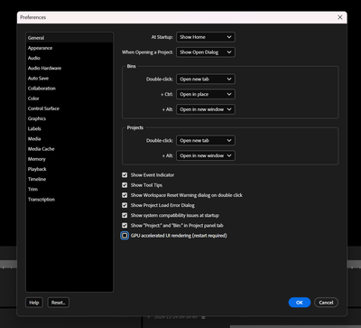The width and height of the screenshot is (361, 328).
Task: Open the At Startup dropdown
Action: pyautogui.click(x=206, y=37)
